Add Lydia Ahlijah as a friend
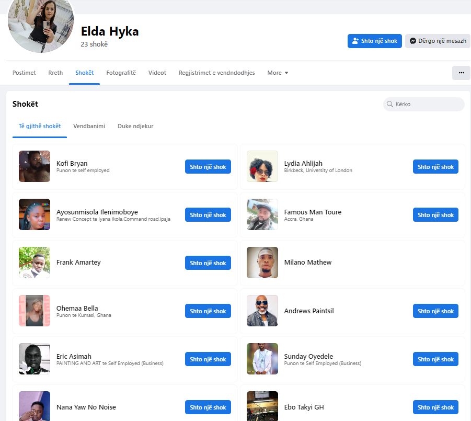The width and height of the screenshot is (471, 421). click(435, 167)
